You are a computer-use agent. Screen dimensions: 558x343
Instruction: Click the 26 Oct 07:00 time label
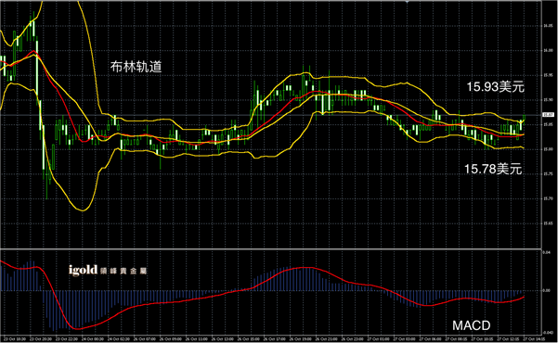(145, 339)
